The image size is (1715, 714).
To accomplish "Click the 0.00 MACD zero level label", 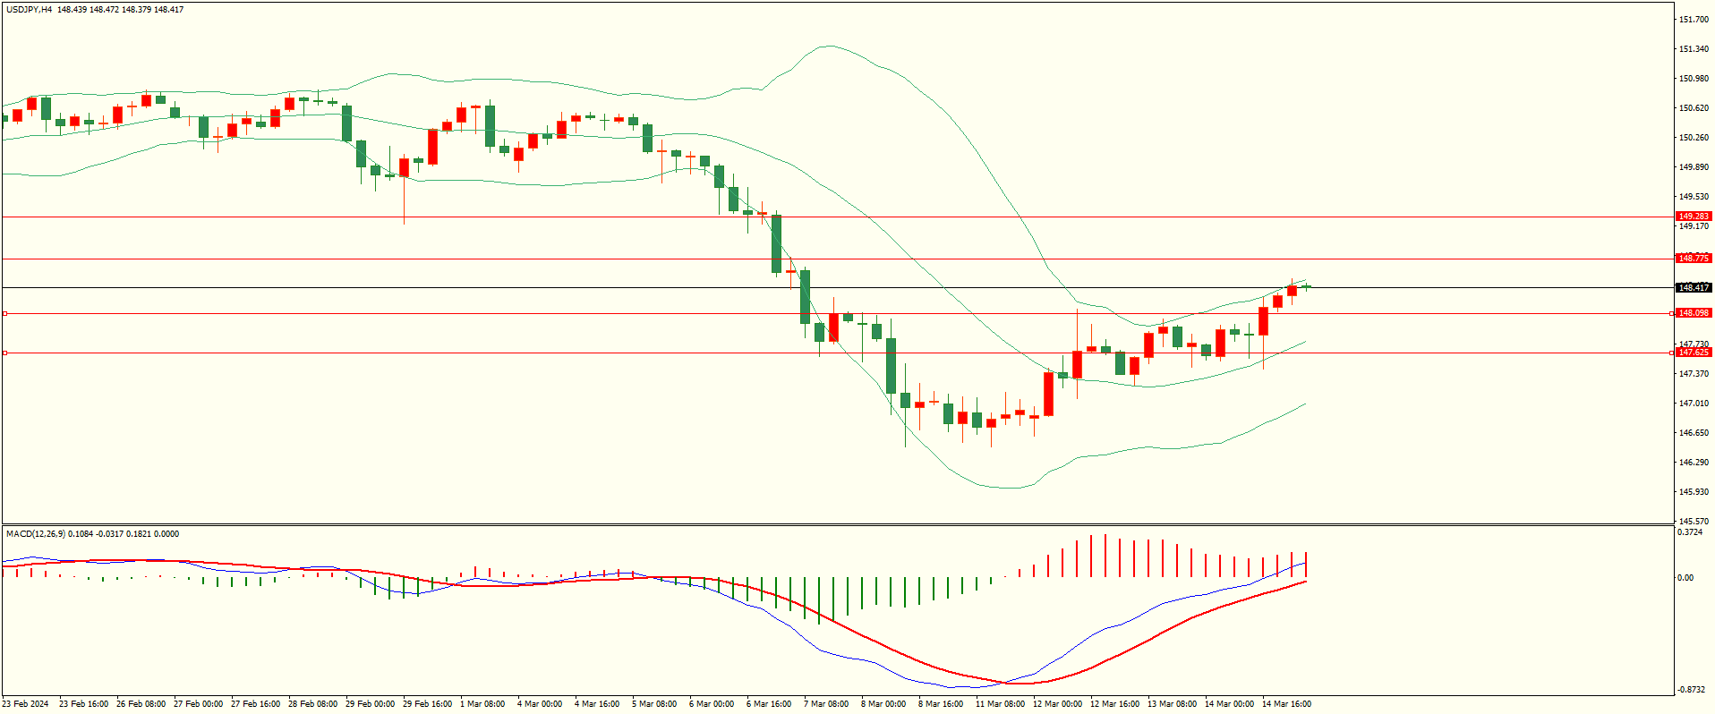I will coord(1685,578).
